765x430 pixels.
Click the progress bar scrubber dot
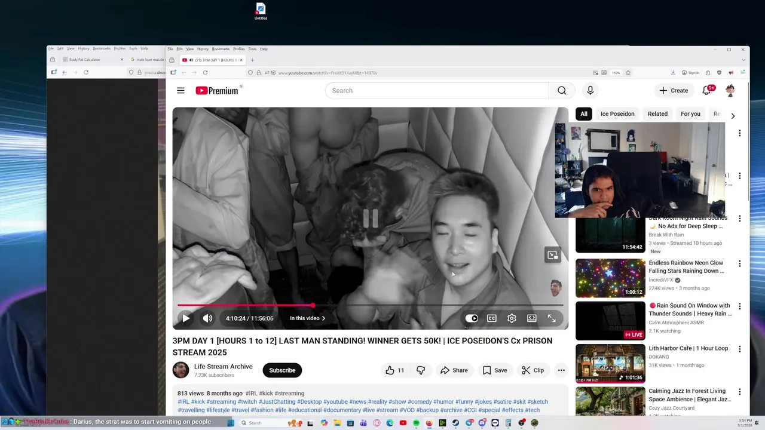(x=313, y=305)
